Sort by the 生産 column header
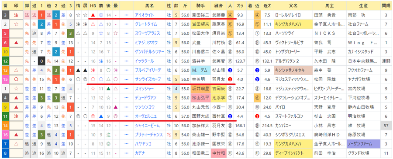This screenshot has height=159, width=393. point(363,6)
